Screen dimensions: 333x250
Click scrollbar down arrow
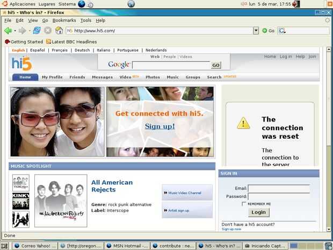pyautogui.click(x=329, y=230)
